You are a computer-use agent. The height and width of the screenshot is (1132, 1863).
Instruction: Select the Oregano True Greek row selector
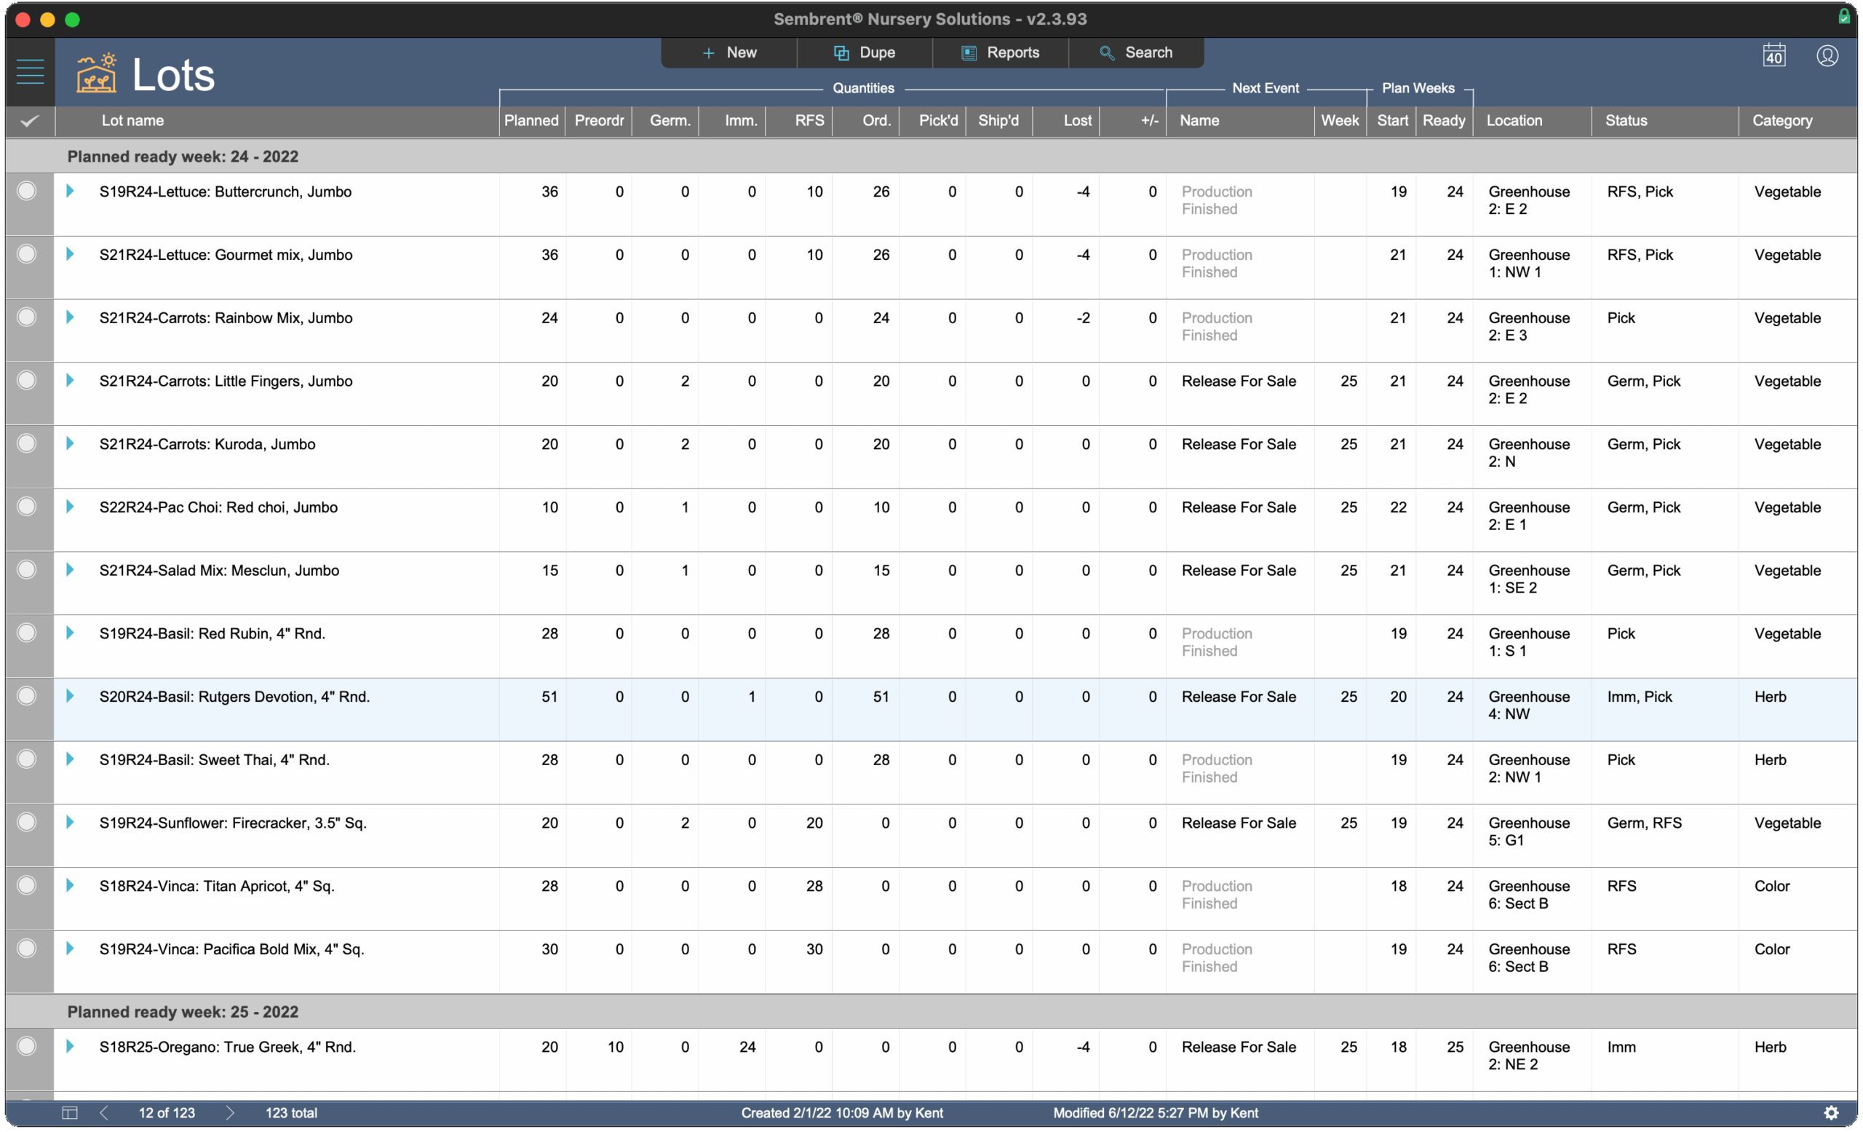(x=26, y=1046)
